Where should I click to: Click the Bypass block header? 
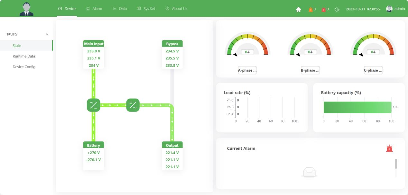(x=172, y=44)
